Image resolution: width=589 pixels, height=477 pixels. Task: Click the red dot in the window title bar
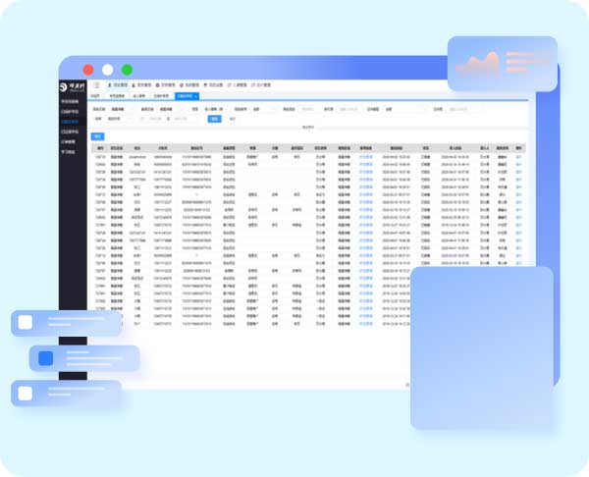click(x=88, y=70)
